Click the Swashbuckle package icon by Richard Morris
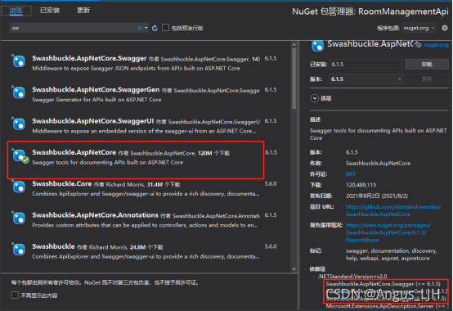 (19, 250)
